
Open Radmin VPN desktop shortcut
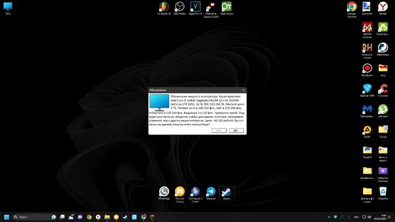[x=367, y=91]
